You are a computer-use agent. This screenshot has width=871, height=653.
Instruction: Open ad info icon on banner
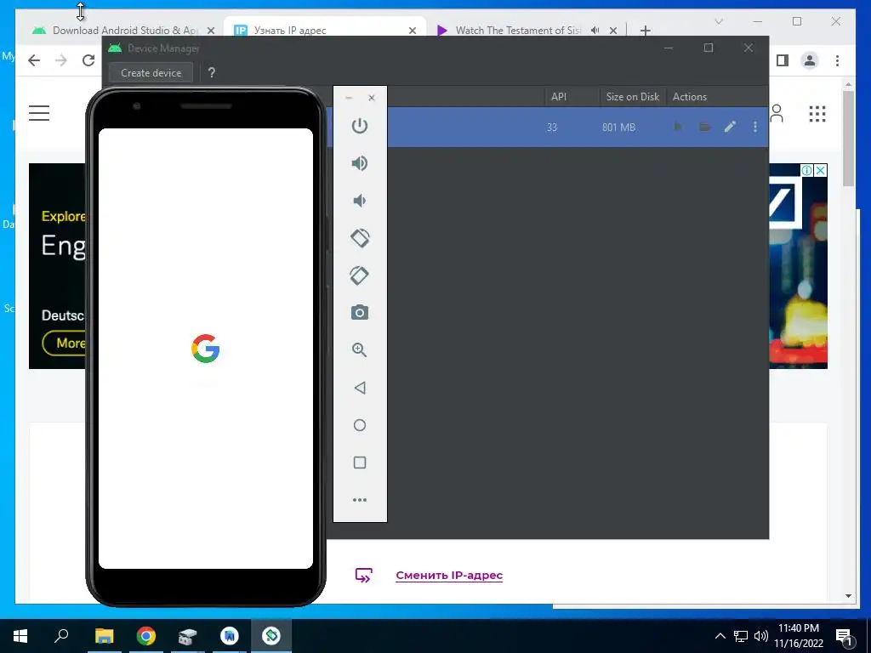pyautogui.click(x=807, y=170)
